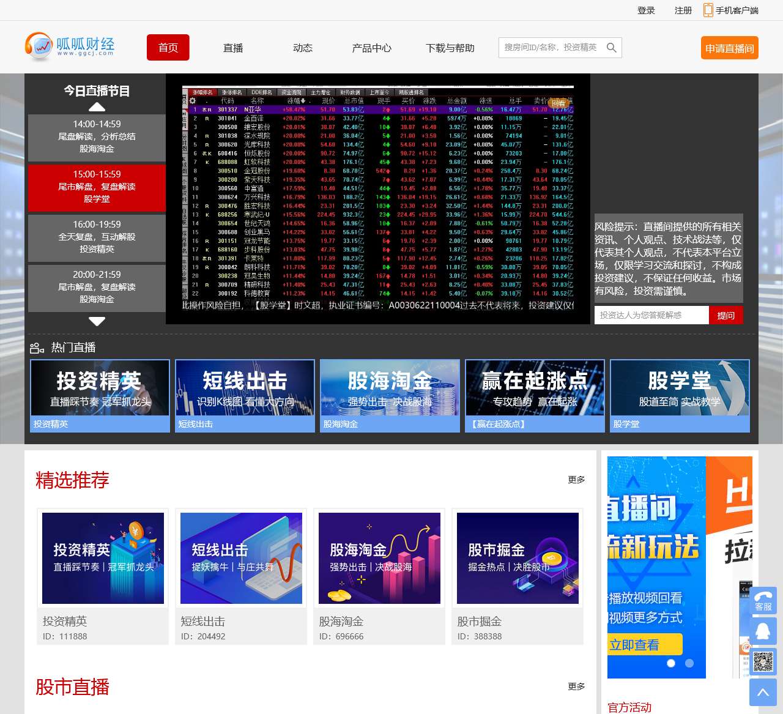Click 更多 next to 股市直播

[x=576, y=686]
